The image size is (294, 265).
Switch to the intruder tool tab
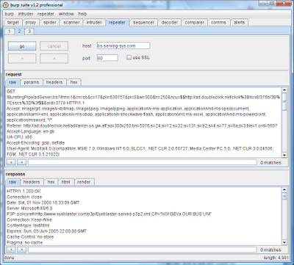(94, 22)
